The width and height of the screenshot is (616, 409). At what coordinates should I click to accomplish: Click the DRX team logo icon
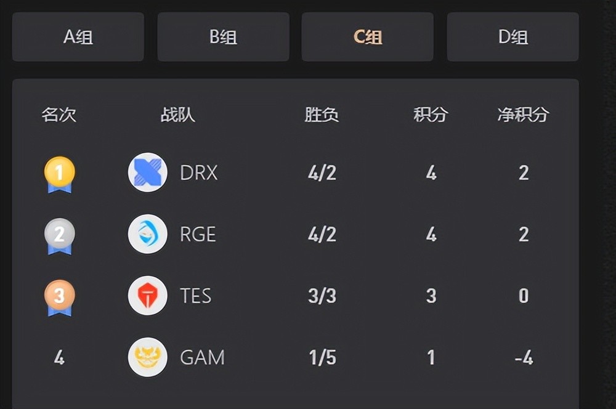pos(148,172)
